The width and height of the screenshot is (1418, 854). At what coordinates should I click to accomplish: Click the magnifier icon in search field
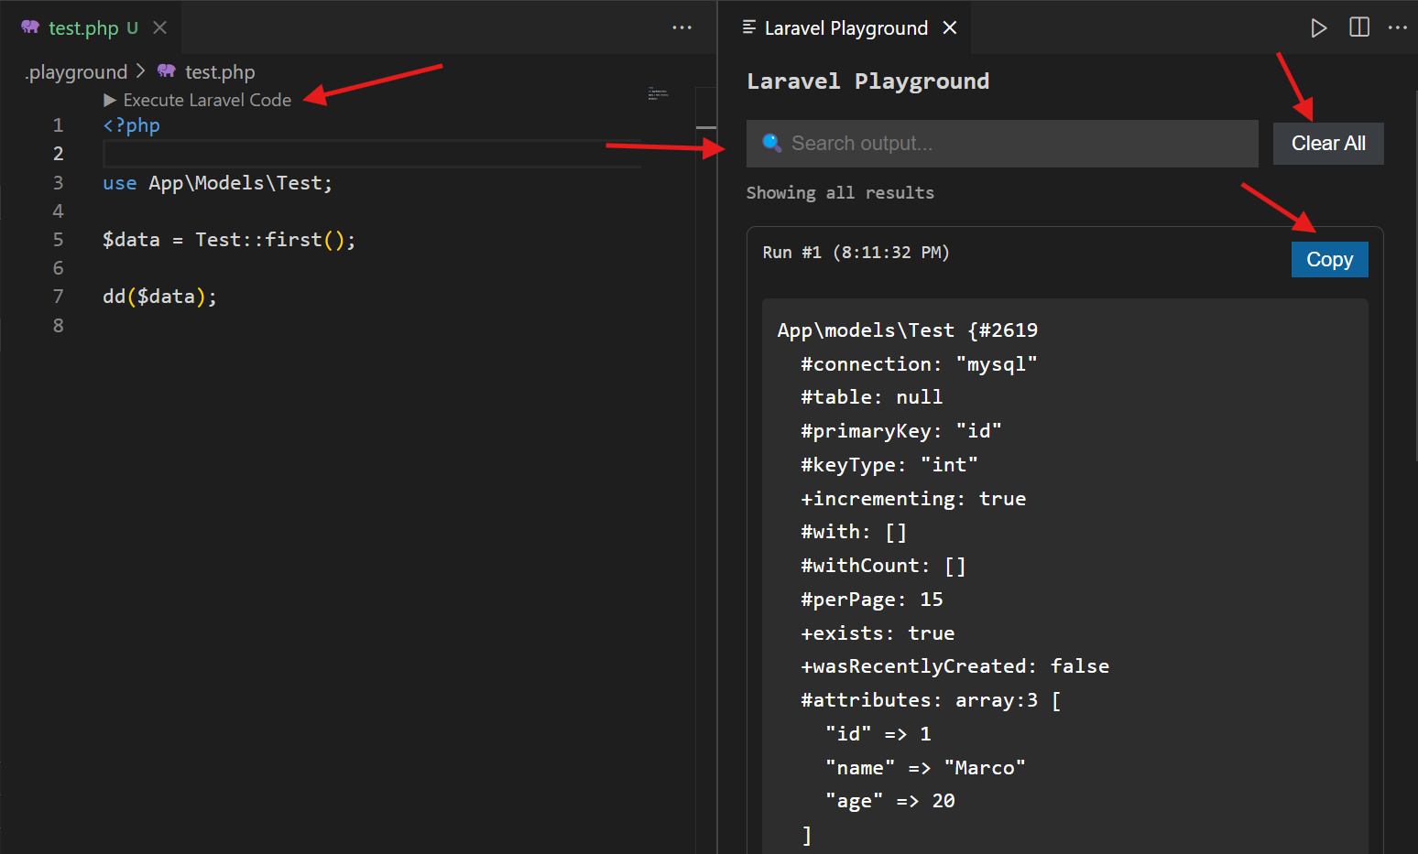770,143
